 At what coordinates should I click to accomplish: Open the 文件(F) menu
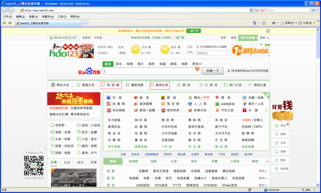(8, 17)
